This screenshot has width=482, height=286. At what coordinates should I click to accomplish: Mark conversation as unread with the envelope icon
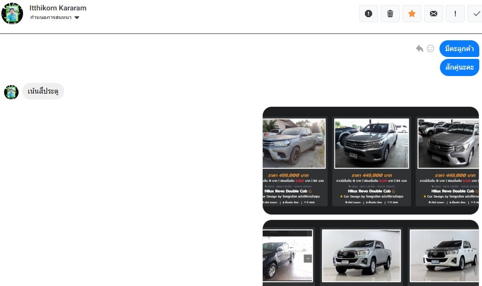(434, 14)
